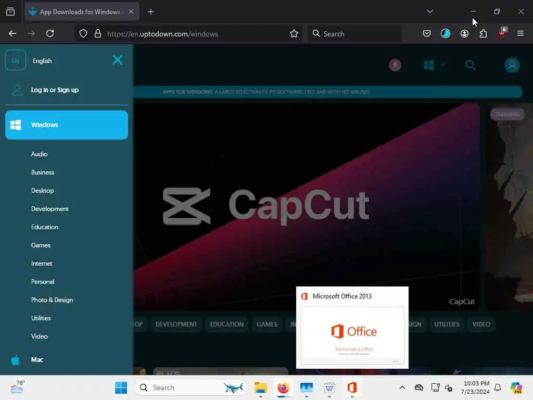Screen dimensions: 533x400
Task: Open the Firefox account icon
Action: [x=464, y=33]
